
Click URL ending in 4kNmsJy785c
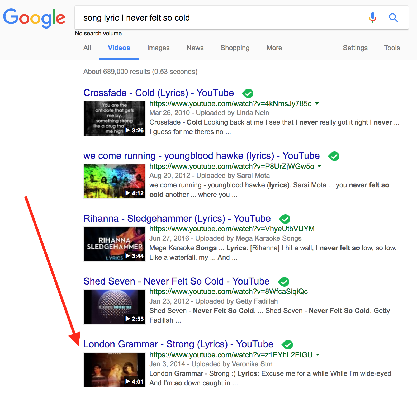(x=230, y=103)
